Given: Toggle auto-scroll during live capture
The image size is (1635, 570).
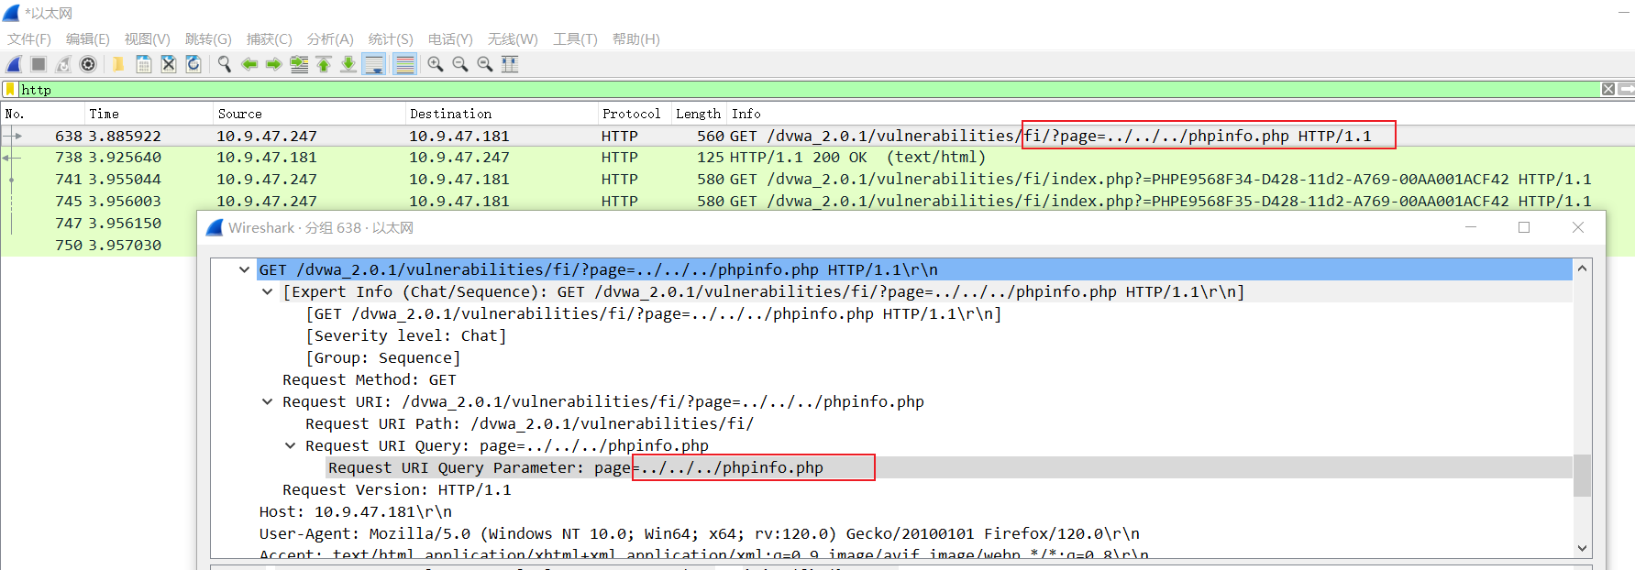Looking at the screenshot, I should (x=374, y=64).
